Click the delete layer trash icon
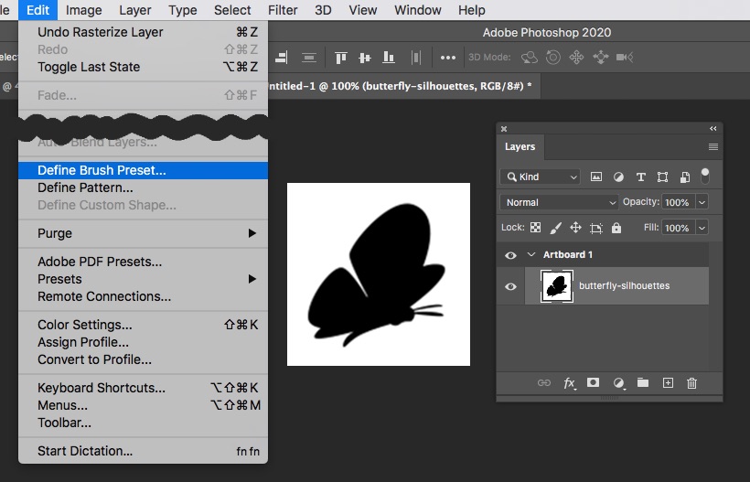Image resolution: width=750 pixels, height=482 pixels. [x=691, y=383]
